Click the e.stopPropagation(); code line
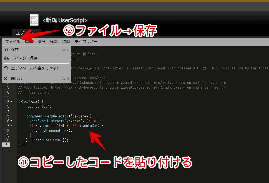The height and width of the screenshot is (183, 269). (53, 131)
